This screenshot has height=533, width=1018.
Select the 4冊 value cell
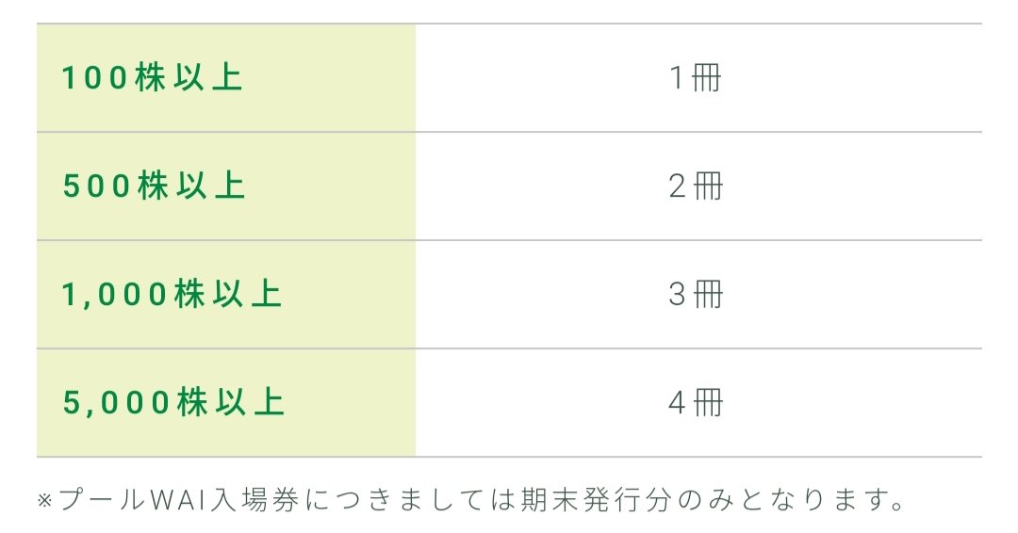[x=698, y=403]
